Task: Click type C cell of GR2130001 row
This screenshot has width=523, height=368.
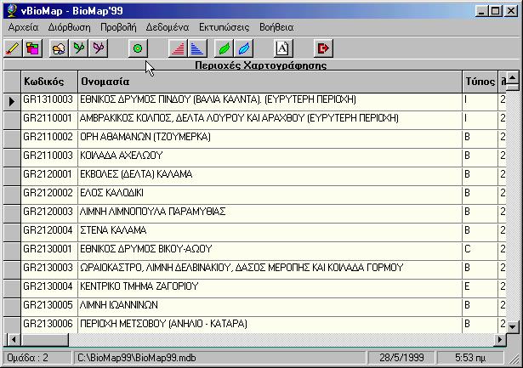Action: pyautogui.click(x=480, y=251)
